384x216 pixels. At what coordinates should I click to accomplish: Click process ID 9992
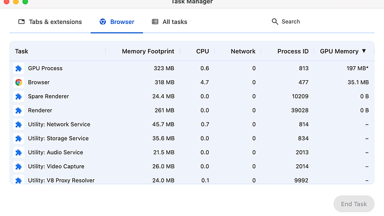(301, 180)
